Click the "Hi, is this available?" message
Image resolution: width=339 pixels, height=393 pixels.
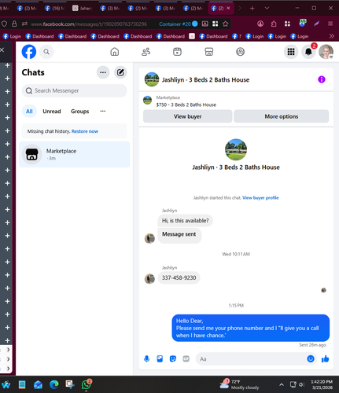pos(185,221)
